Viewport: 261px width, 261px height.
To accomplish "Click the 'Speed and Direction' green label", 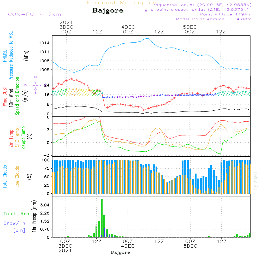I will [x=17, y=96].
